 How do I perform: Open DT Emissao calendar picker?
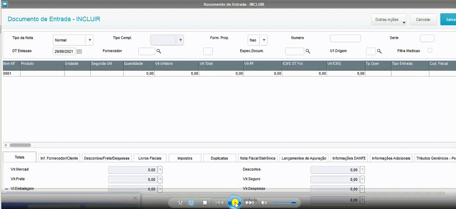79,52
